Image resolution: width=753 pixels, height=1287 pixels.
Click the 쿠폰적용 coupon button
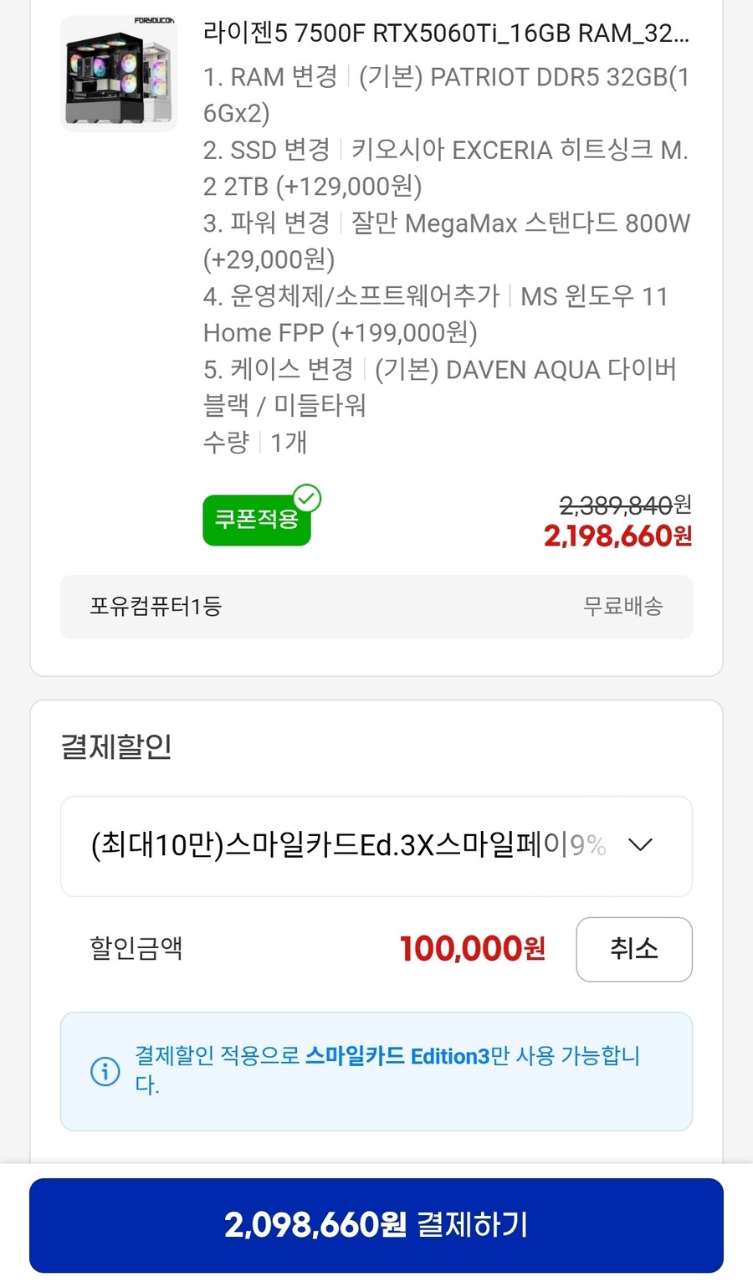point(256,520)
